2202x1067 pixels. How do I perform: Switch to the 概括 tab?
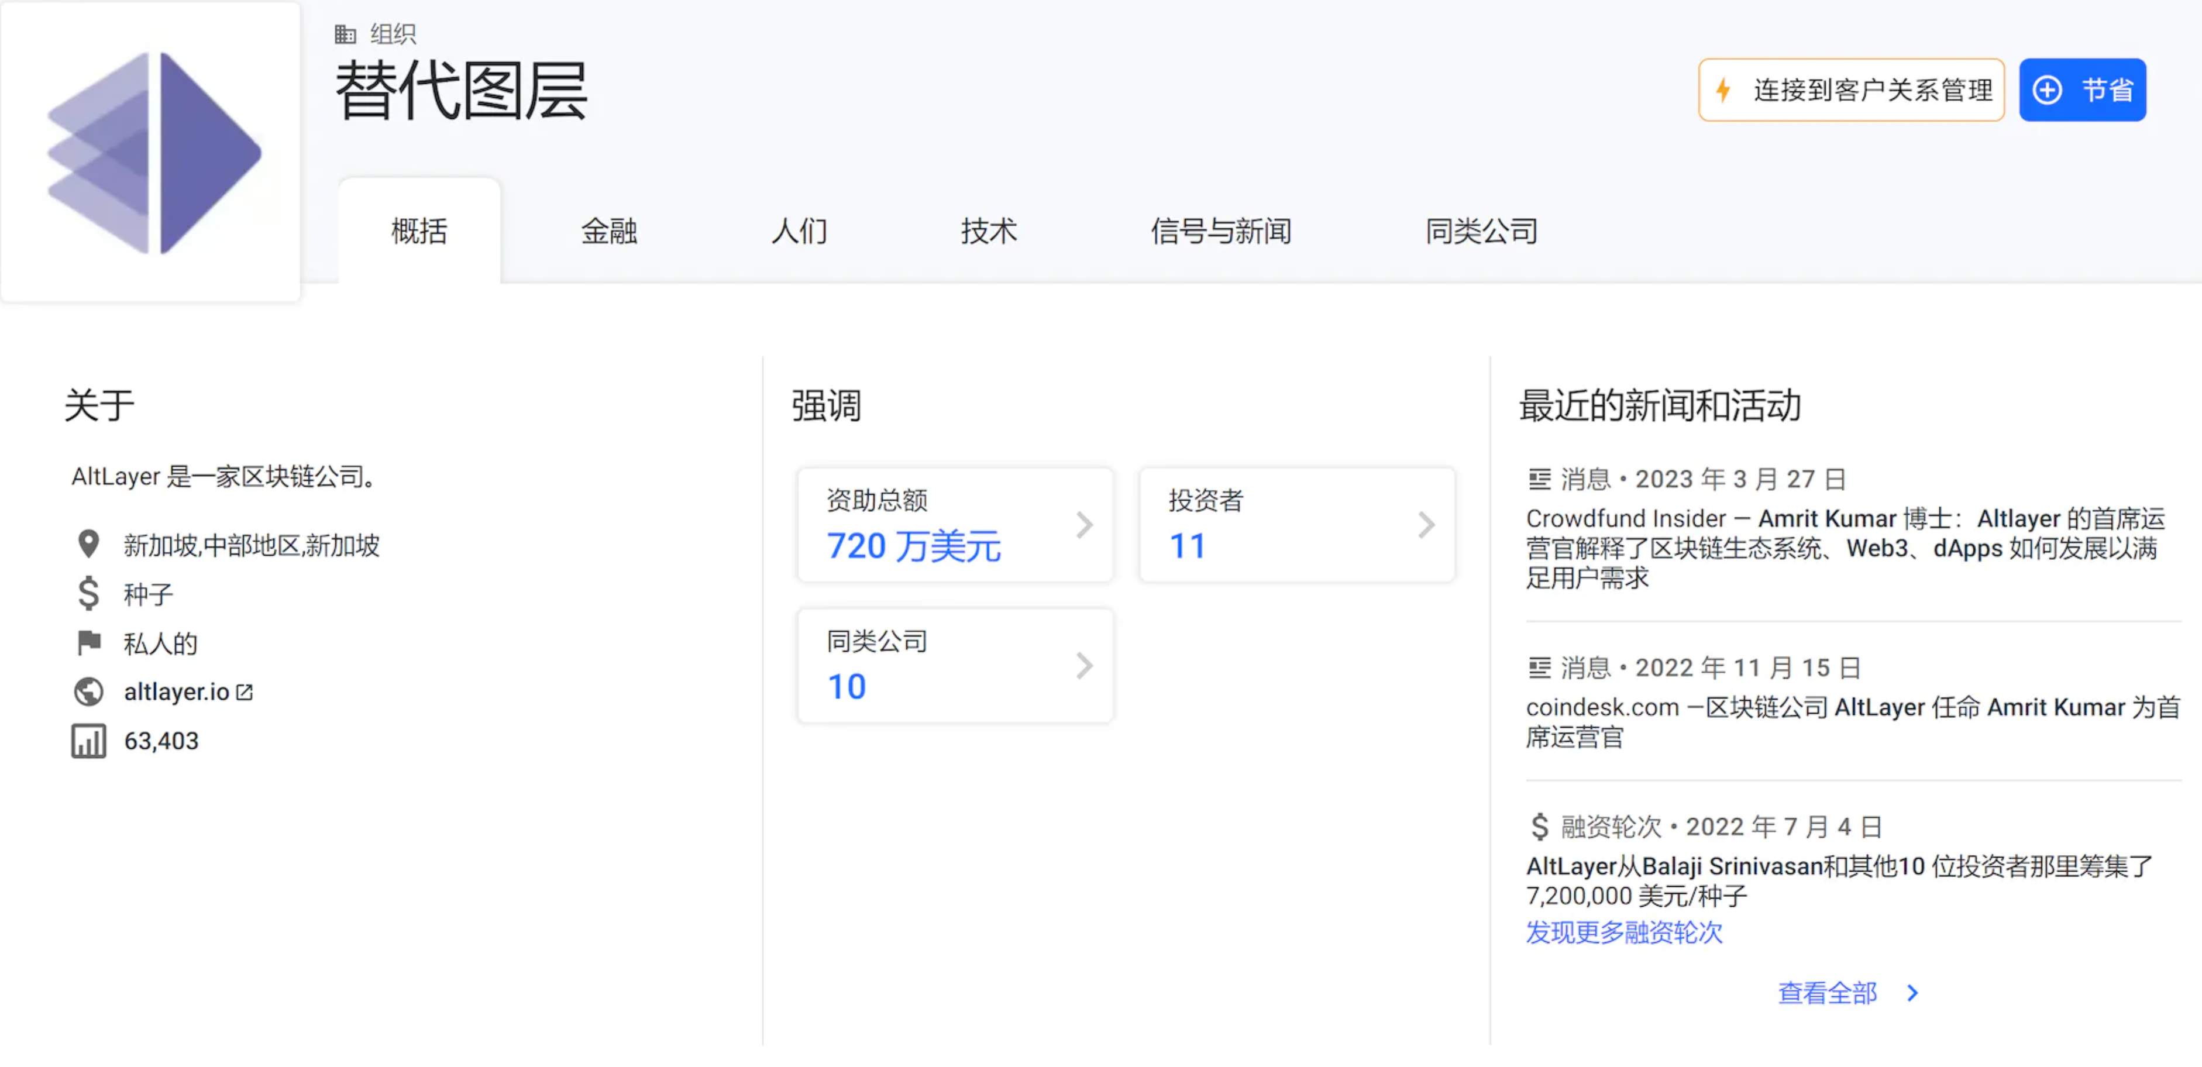tap(419, 231)
